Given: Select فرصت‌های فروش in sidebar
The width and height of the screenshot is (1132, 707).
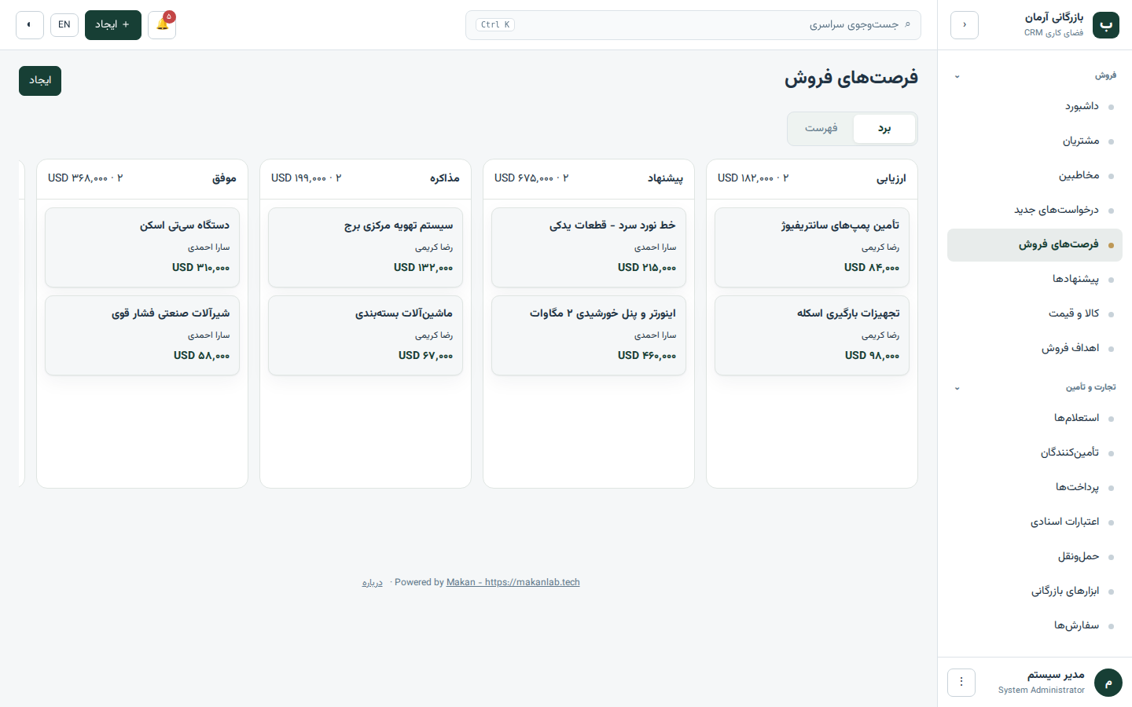Looking at the screenshot, I should (1035, 244).
